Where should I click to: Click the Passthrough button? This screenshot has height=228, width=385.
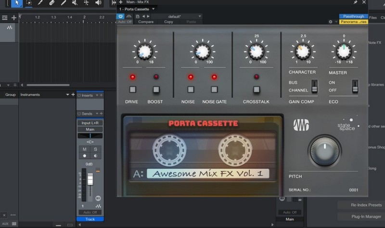354,16
